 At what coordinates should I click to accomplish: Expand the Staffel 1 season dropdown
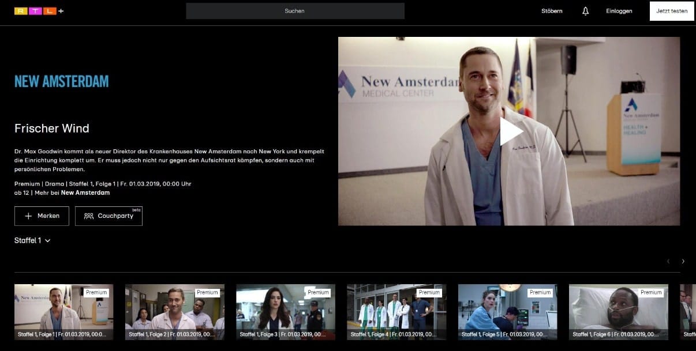(x=32, y=240)
